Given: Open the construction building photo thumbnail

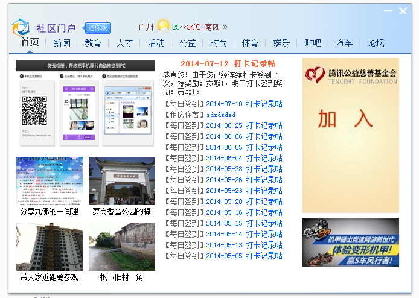Looking at the screenshot, I should click(50, 247).
